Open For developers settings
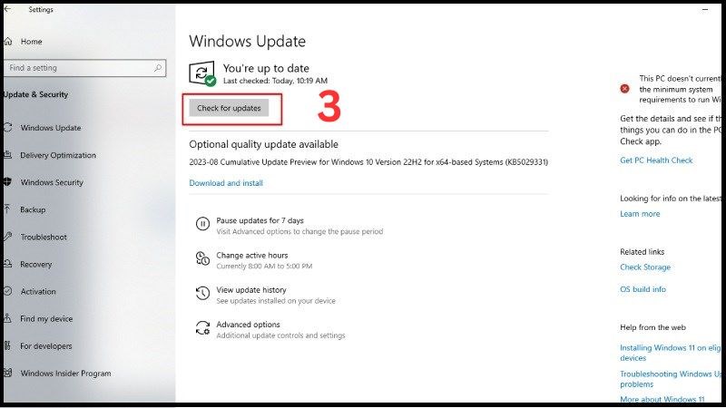 pyautogui.click(x=46, y=346)
